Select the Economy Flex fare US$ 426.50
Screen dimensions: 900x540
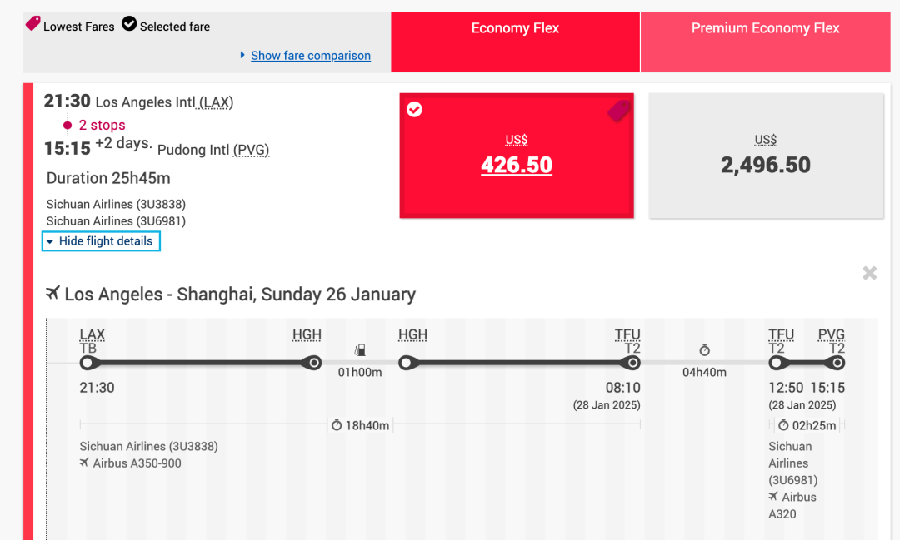coord(517,156)
